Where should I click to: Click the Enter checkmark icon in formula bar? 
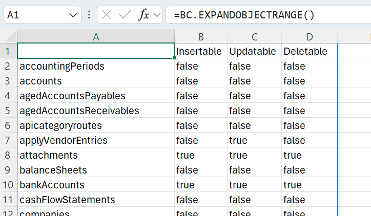pyautogui.click(x=125, y=15)
